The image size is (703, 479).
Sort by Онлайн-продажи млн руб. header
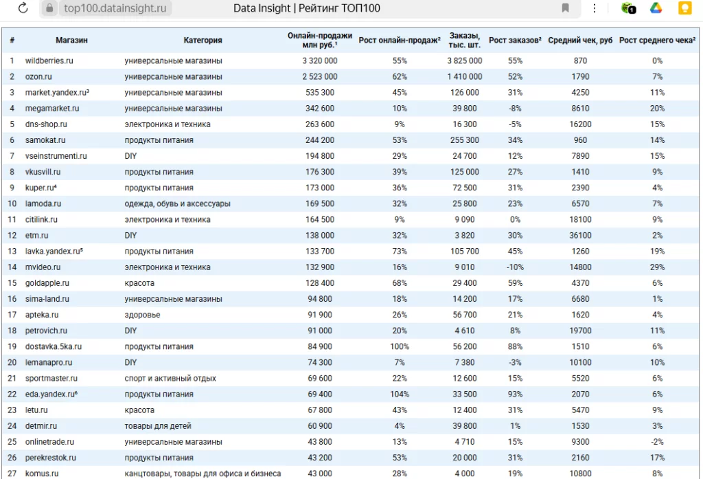coord(320,41)
